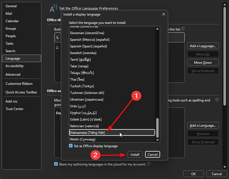Click the Move Up button
229x179 pixels.
point(203,54)
